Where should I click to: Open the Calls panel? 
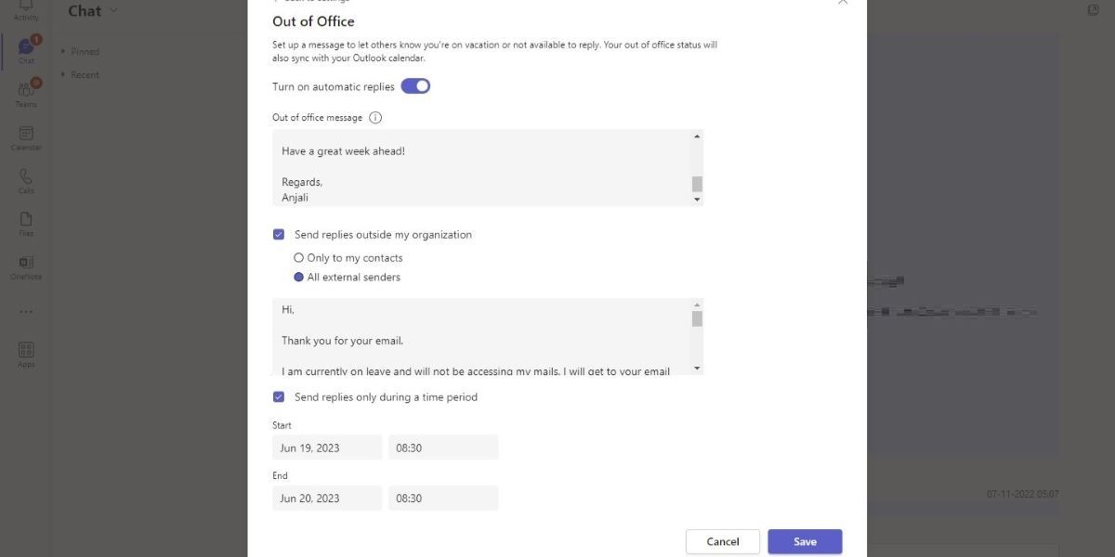tap(26, 176)
